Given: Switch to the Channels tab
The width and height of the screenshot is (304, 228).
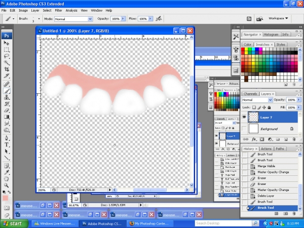Looking at the screenshot, I should (250, 94).
